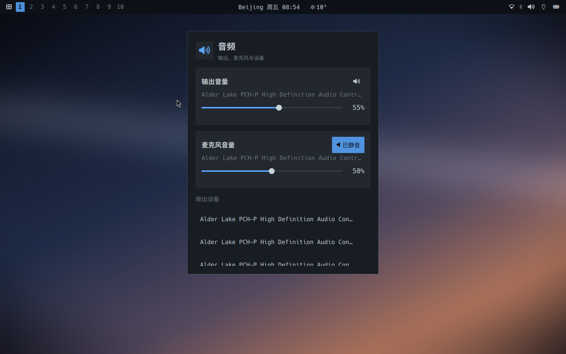Image resolution: width=566 pixels, height=354 pixels.
Task: Switch to workspace 3
Action: [42, 7]
